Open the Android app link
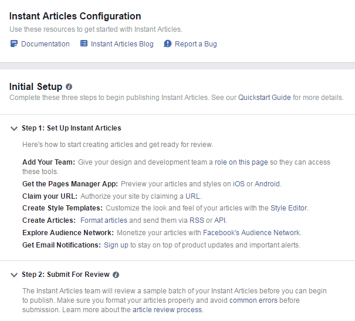The height and width of the screenshot is (321, 355). point(268,184)
